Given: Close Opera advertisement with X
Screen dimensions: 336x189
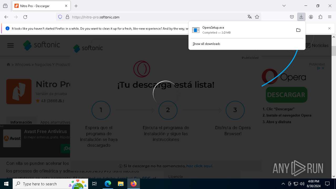Looking at the screenshot, I should pos(323,68).
